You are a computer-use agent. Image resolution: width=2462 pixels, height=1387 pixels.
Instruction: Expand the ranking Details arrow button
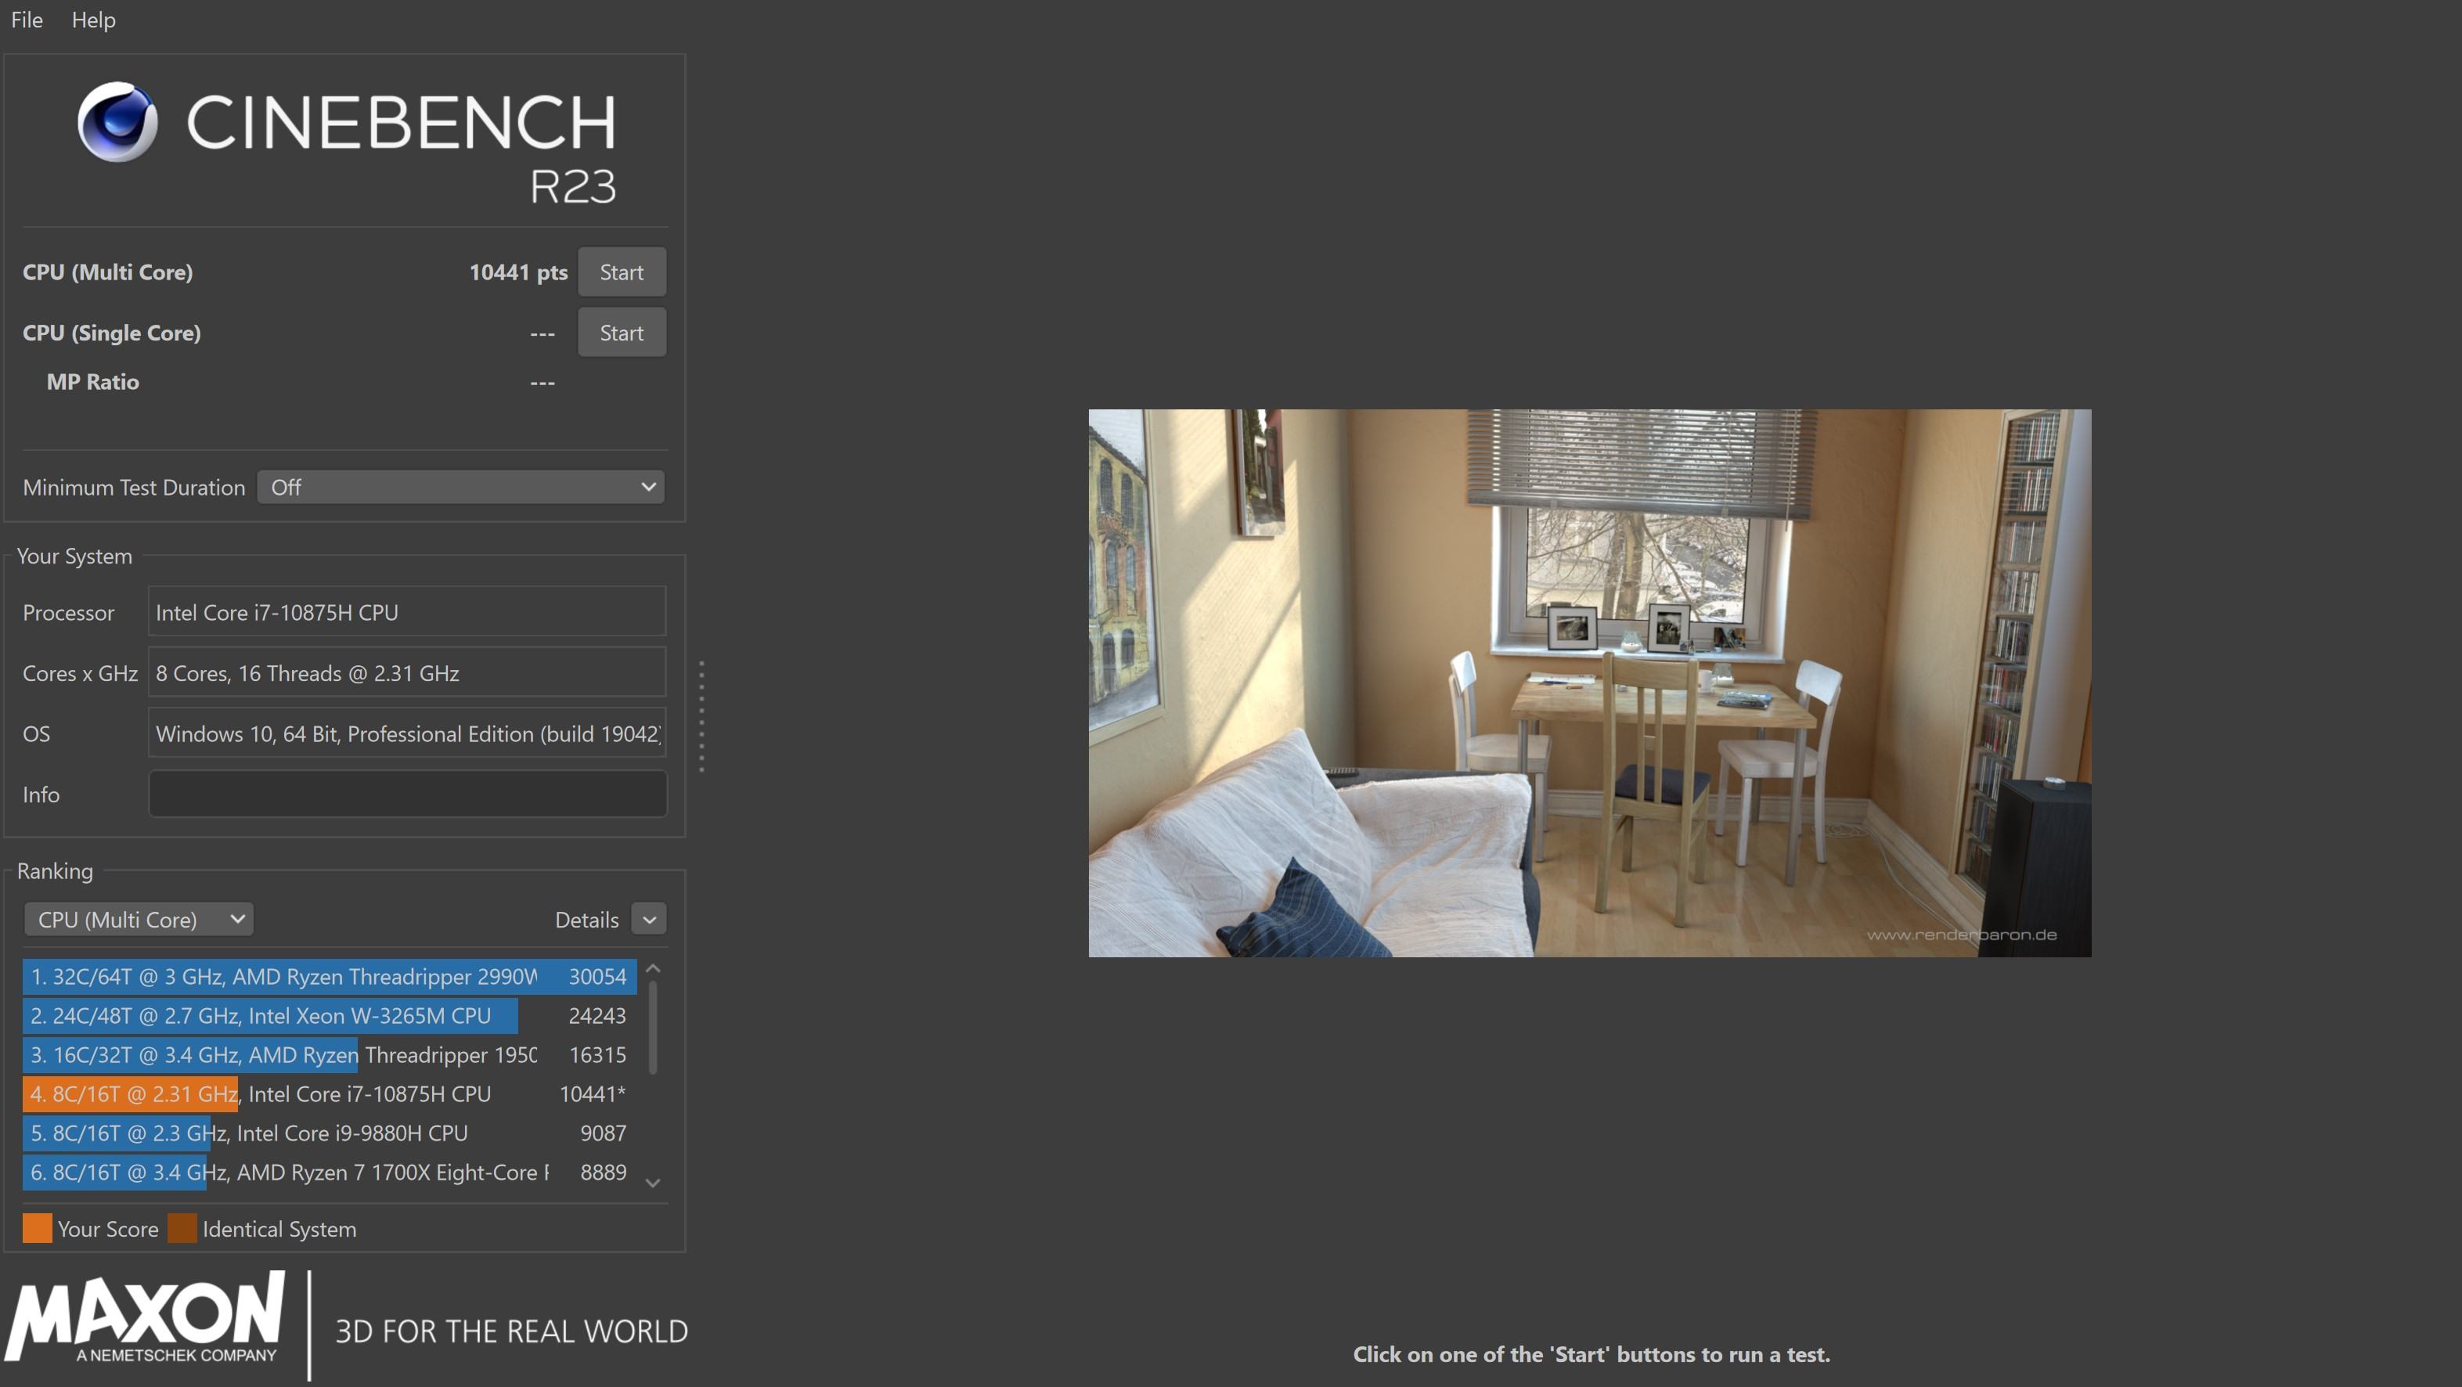pos(649,920)
